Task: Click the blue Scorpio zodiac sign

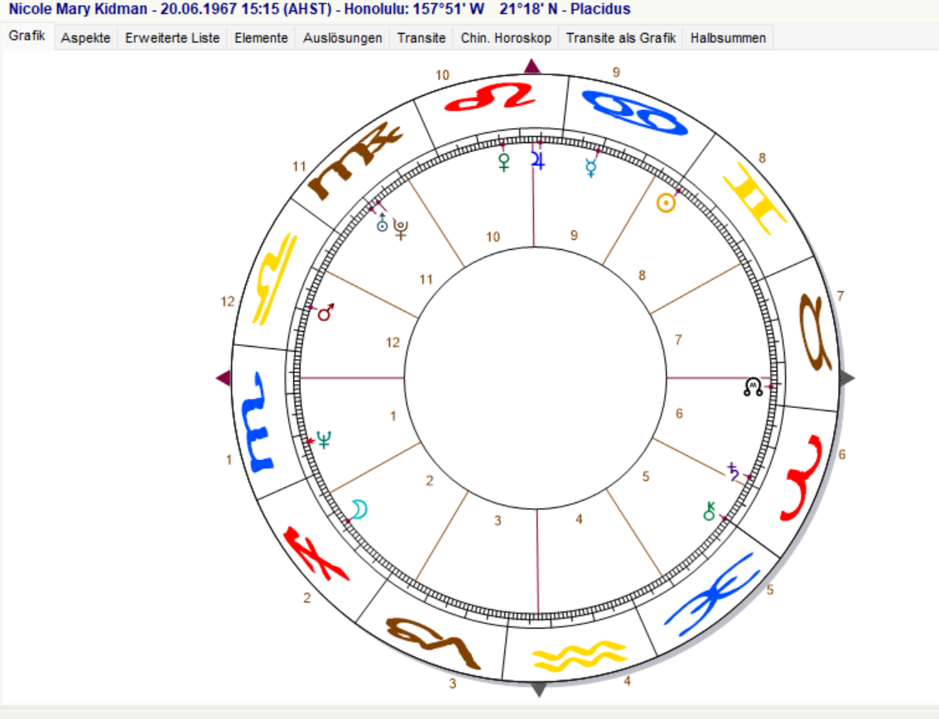Action: click(258, 421)
